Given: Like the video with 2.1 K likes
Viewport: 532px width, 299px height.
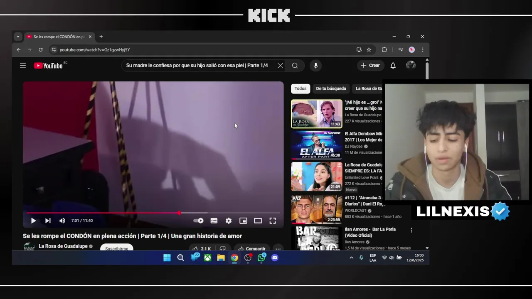Looking at the screenshot, I should (x=202, y=249).
